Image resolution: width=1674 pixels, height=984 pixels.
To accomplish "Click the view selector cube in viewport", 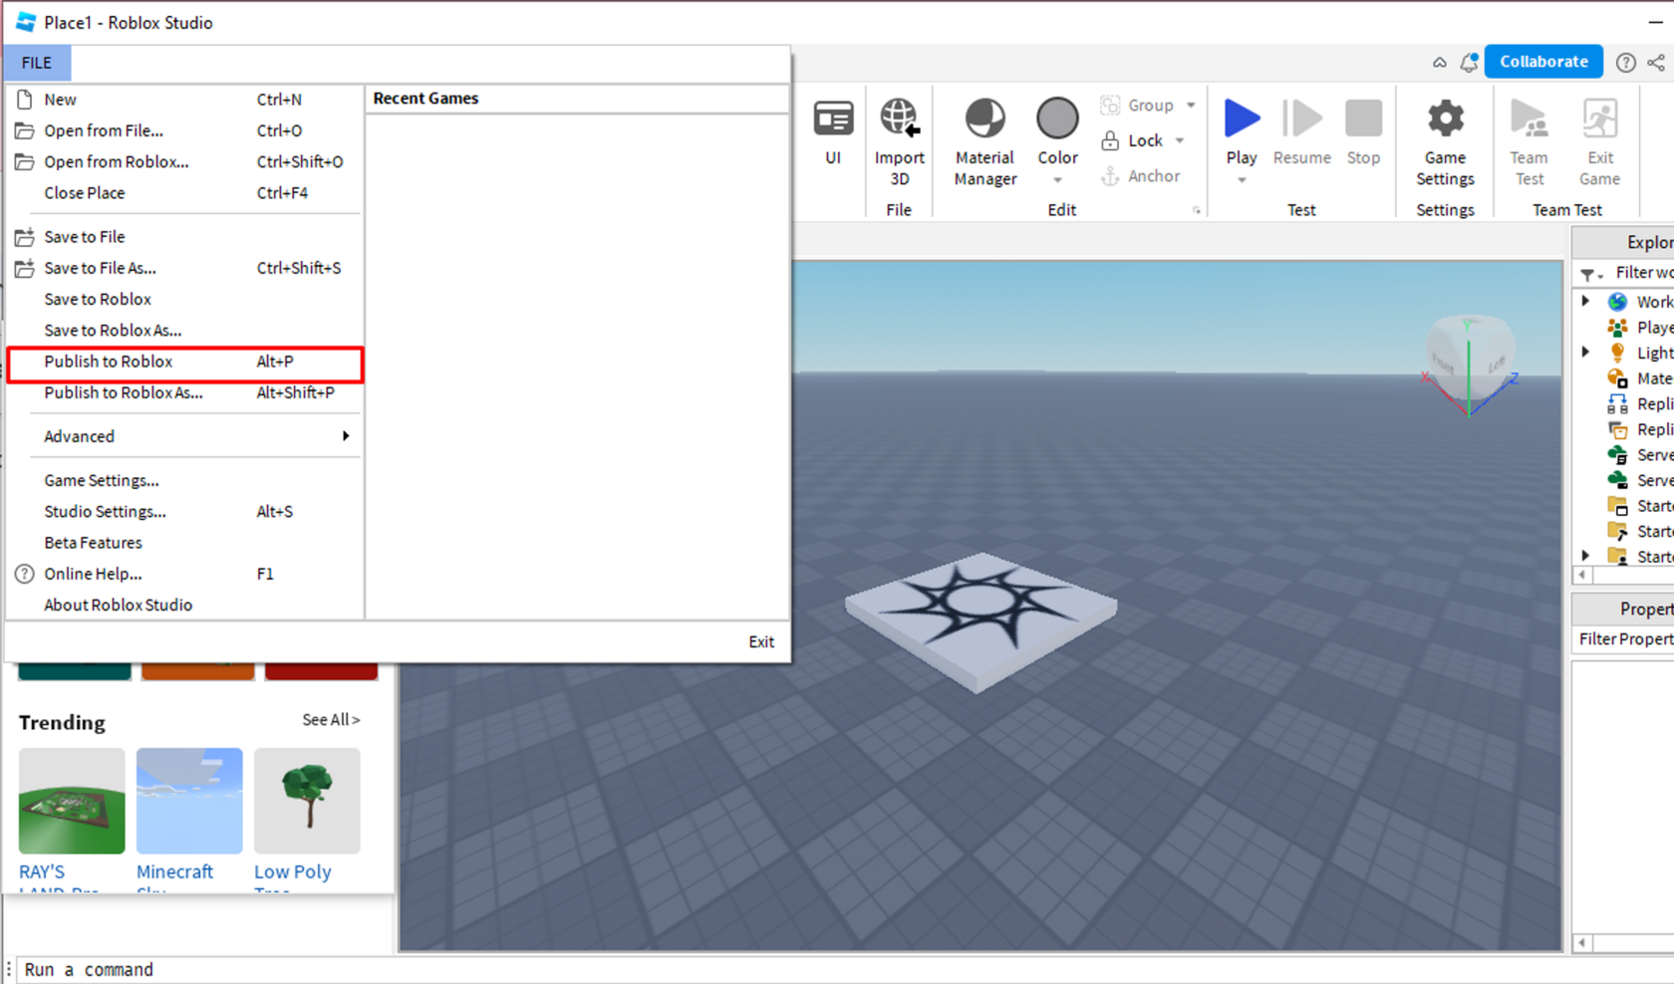I will tap(1471, 358).
